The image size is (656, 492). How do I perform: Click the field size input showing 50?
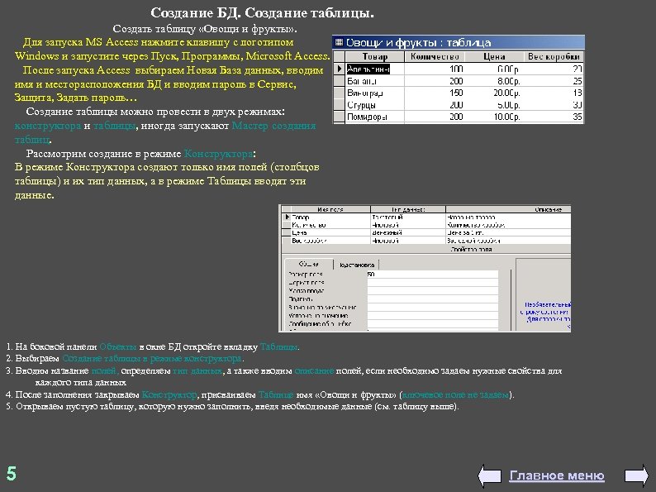[x=433, y=275]
